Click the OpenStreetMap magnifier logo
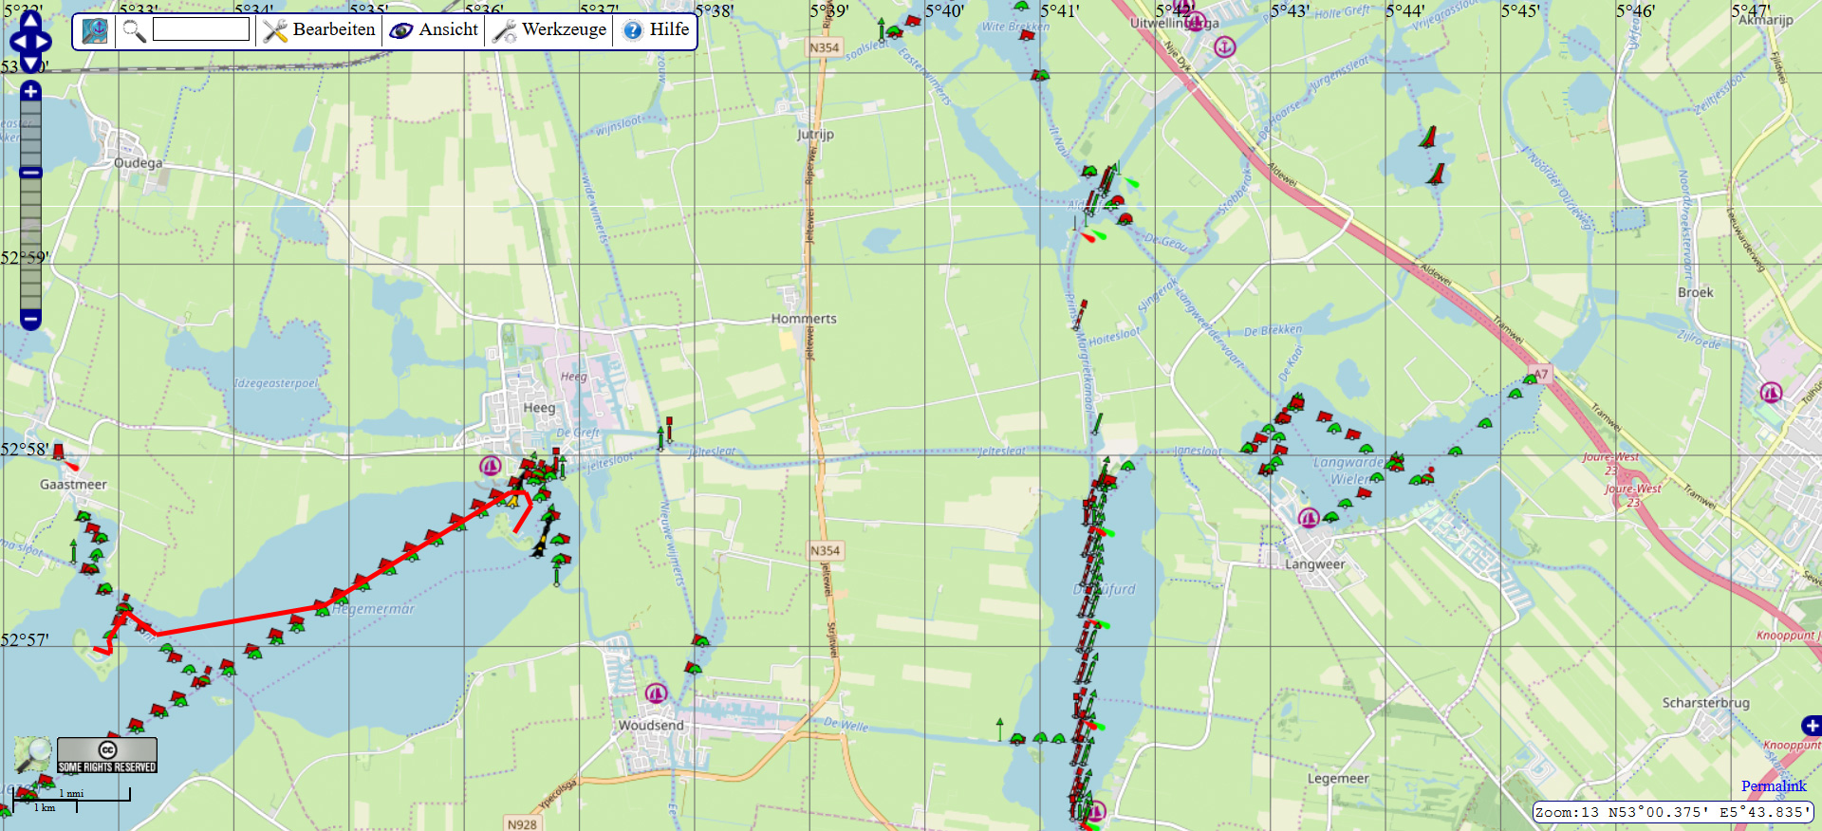 tap(33, 755)
